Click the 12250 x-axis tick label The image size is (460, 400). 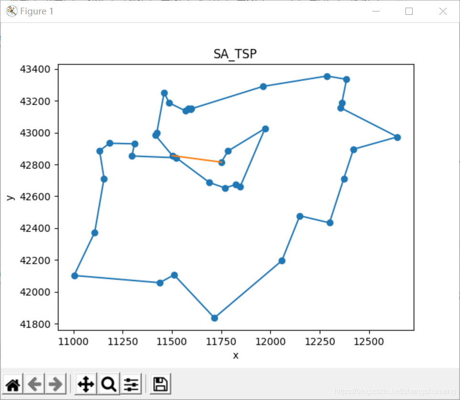320,341
